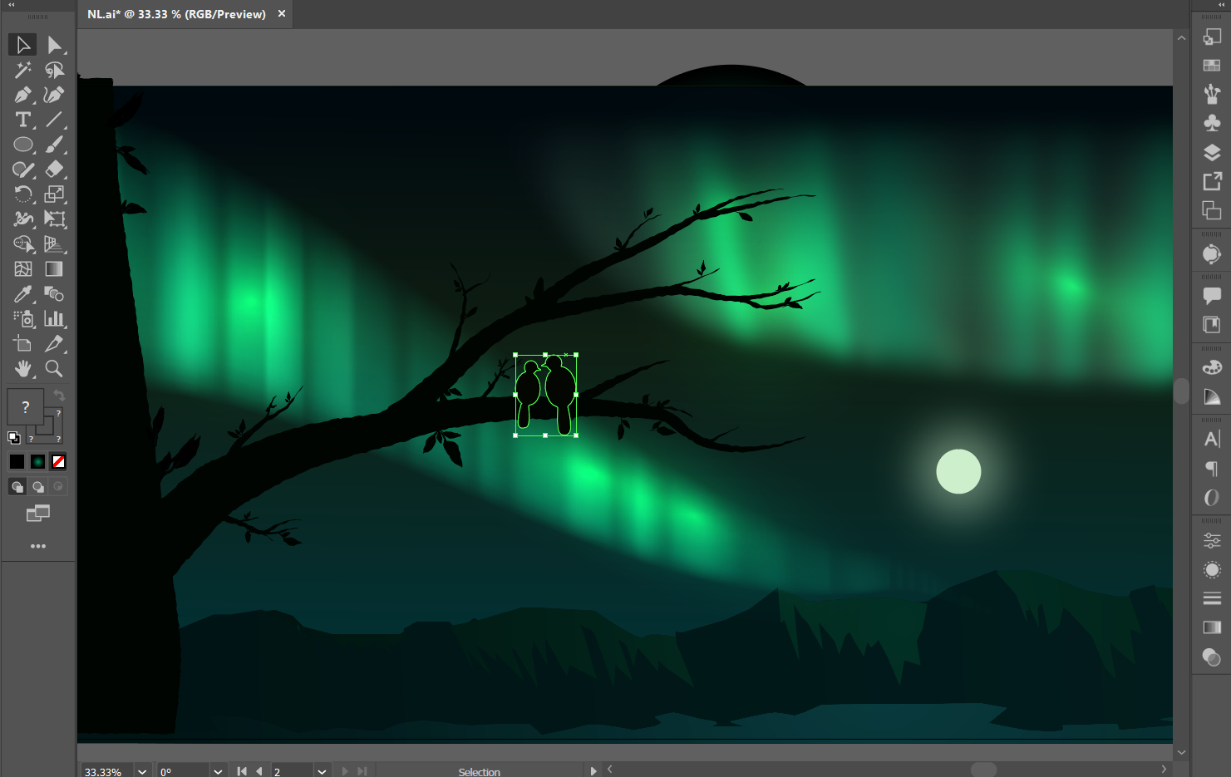Set the fill to None
The image size is (1231, 777).
pos(58,462)
